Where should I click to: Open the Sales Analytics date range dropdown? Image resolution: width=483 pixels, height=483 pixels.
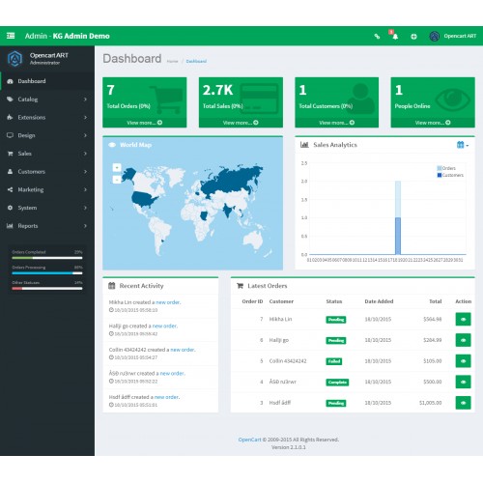click(463, 145)
